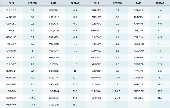Click the GBP/CHF pair cell

(139, 10)
